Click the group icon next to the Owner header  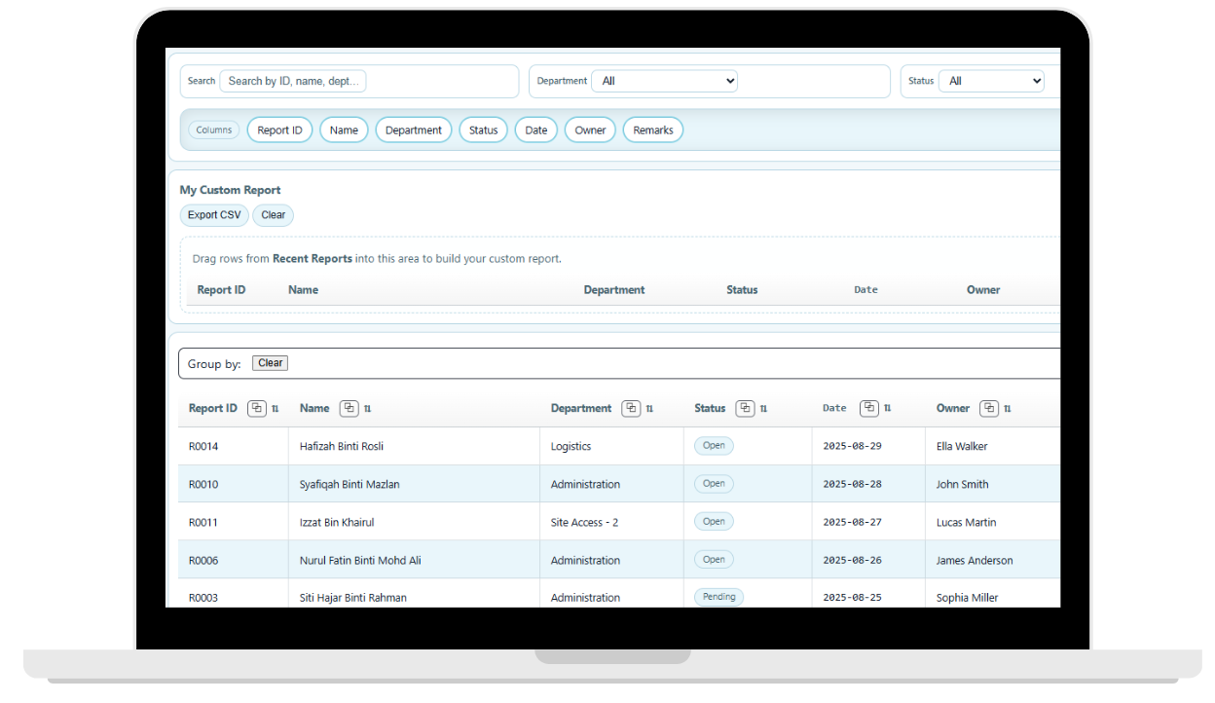tap(991, 408)
